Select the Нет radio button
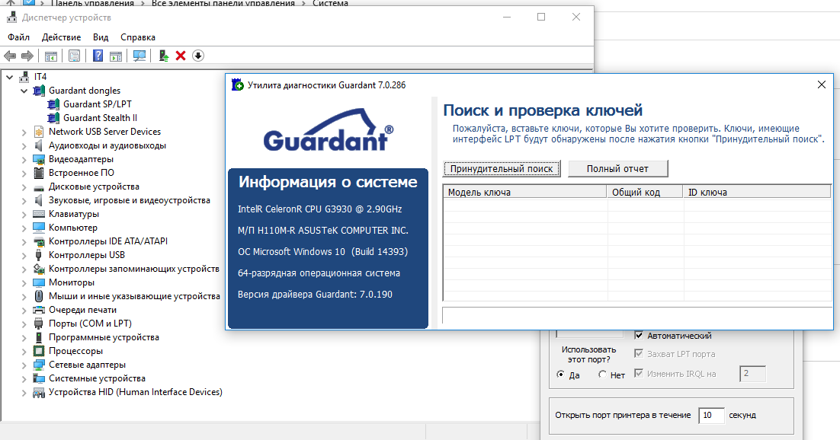 pyautogui.click(x=603, y=375)
